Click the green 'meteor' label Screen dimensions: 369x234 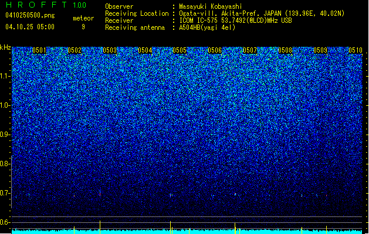[x=83, y=18]
